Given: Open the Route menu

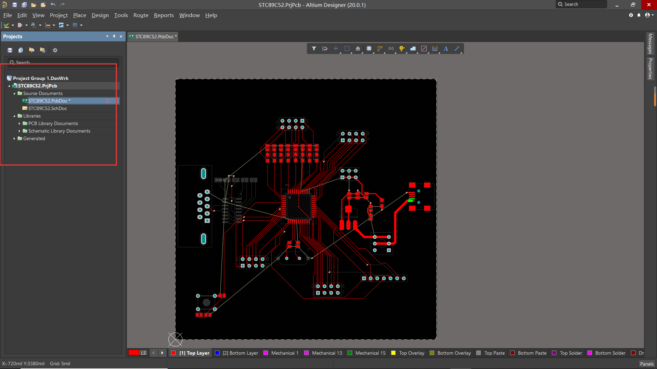Looking at the screenshot, I should click(x=141, y=15).
